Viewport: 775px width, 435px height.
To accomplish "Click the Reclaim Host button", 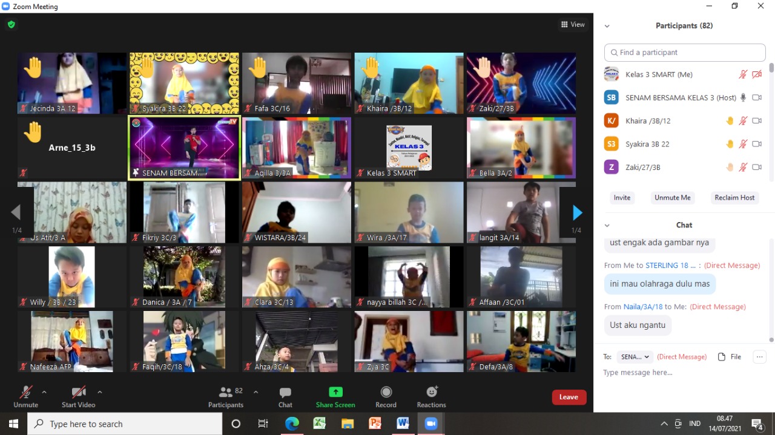I will click(x=734, y=198).
